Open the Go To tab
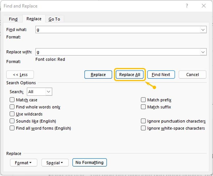The width and height of the screenshot is (213, 176). [54, 19]
